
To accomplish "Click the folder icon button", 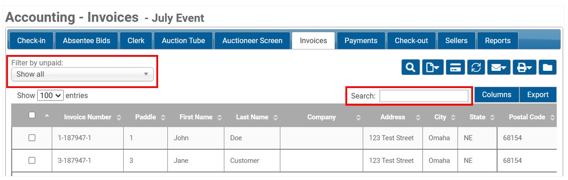I will click(548, 67).
